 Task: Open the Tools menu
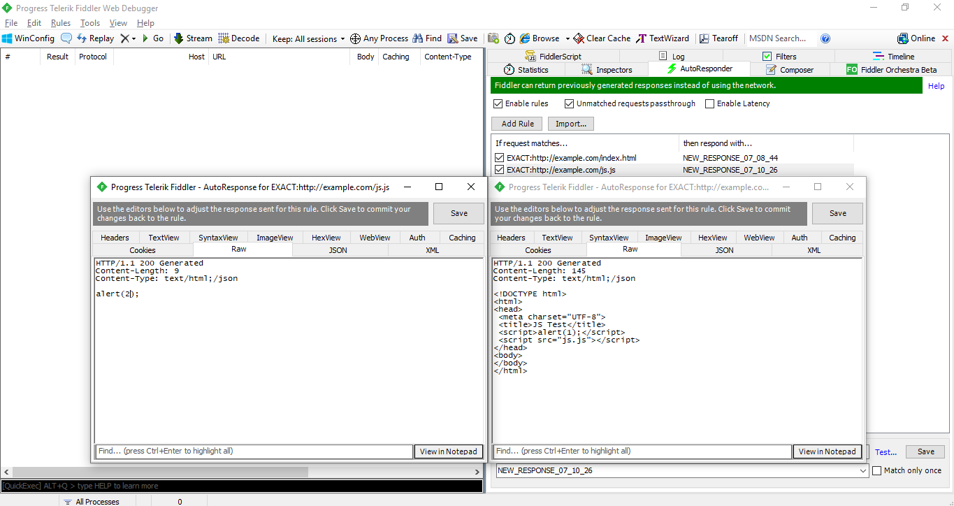pos(90,23)
